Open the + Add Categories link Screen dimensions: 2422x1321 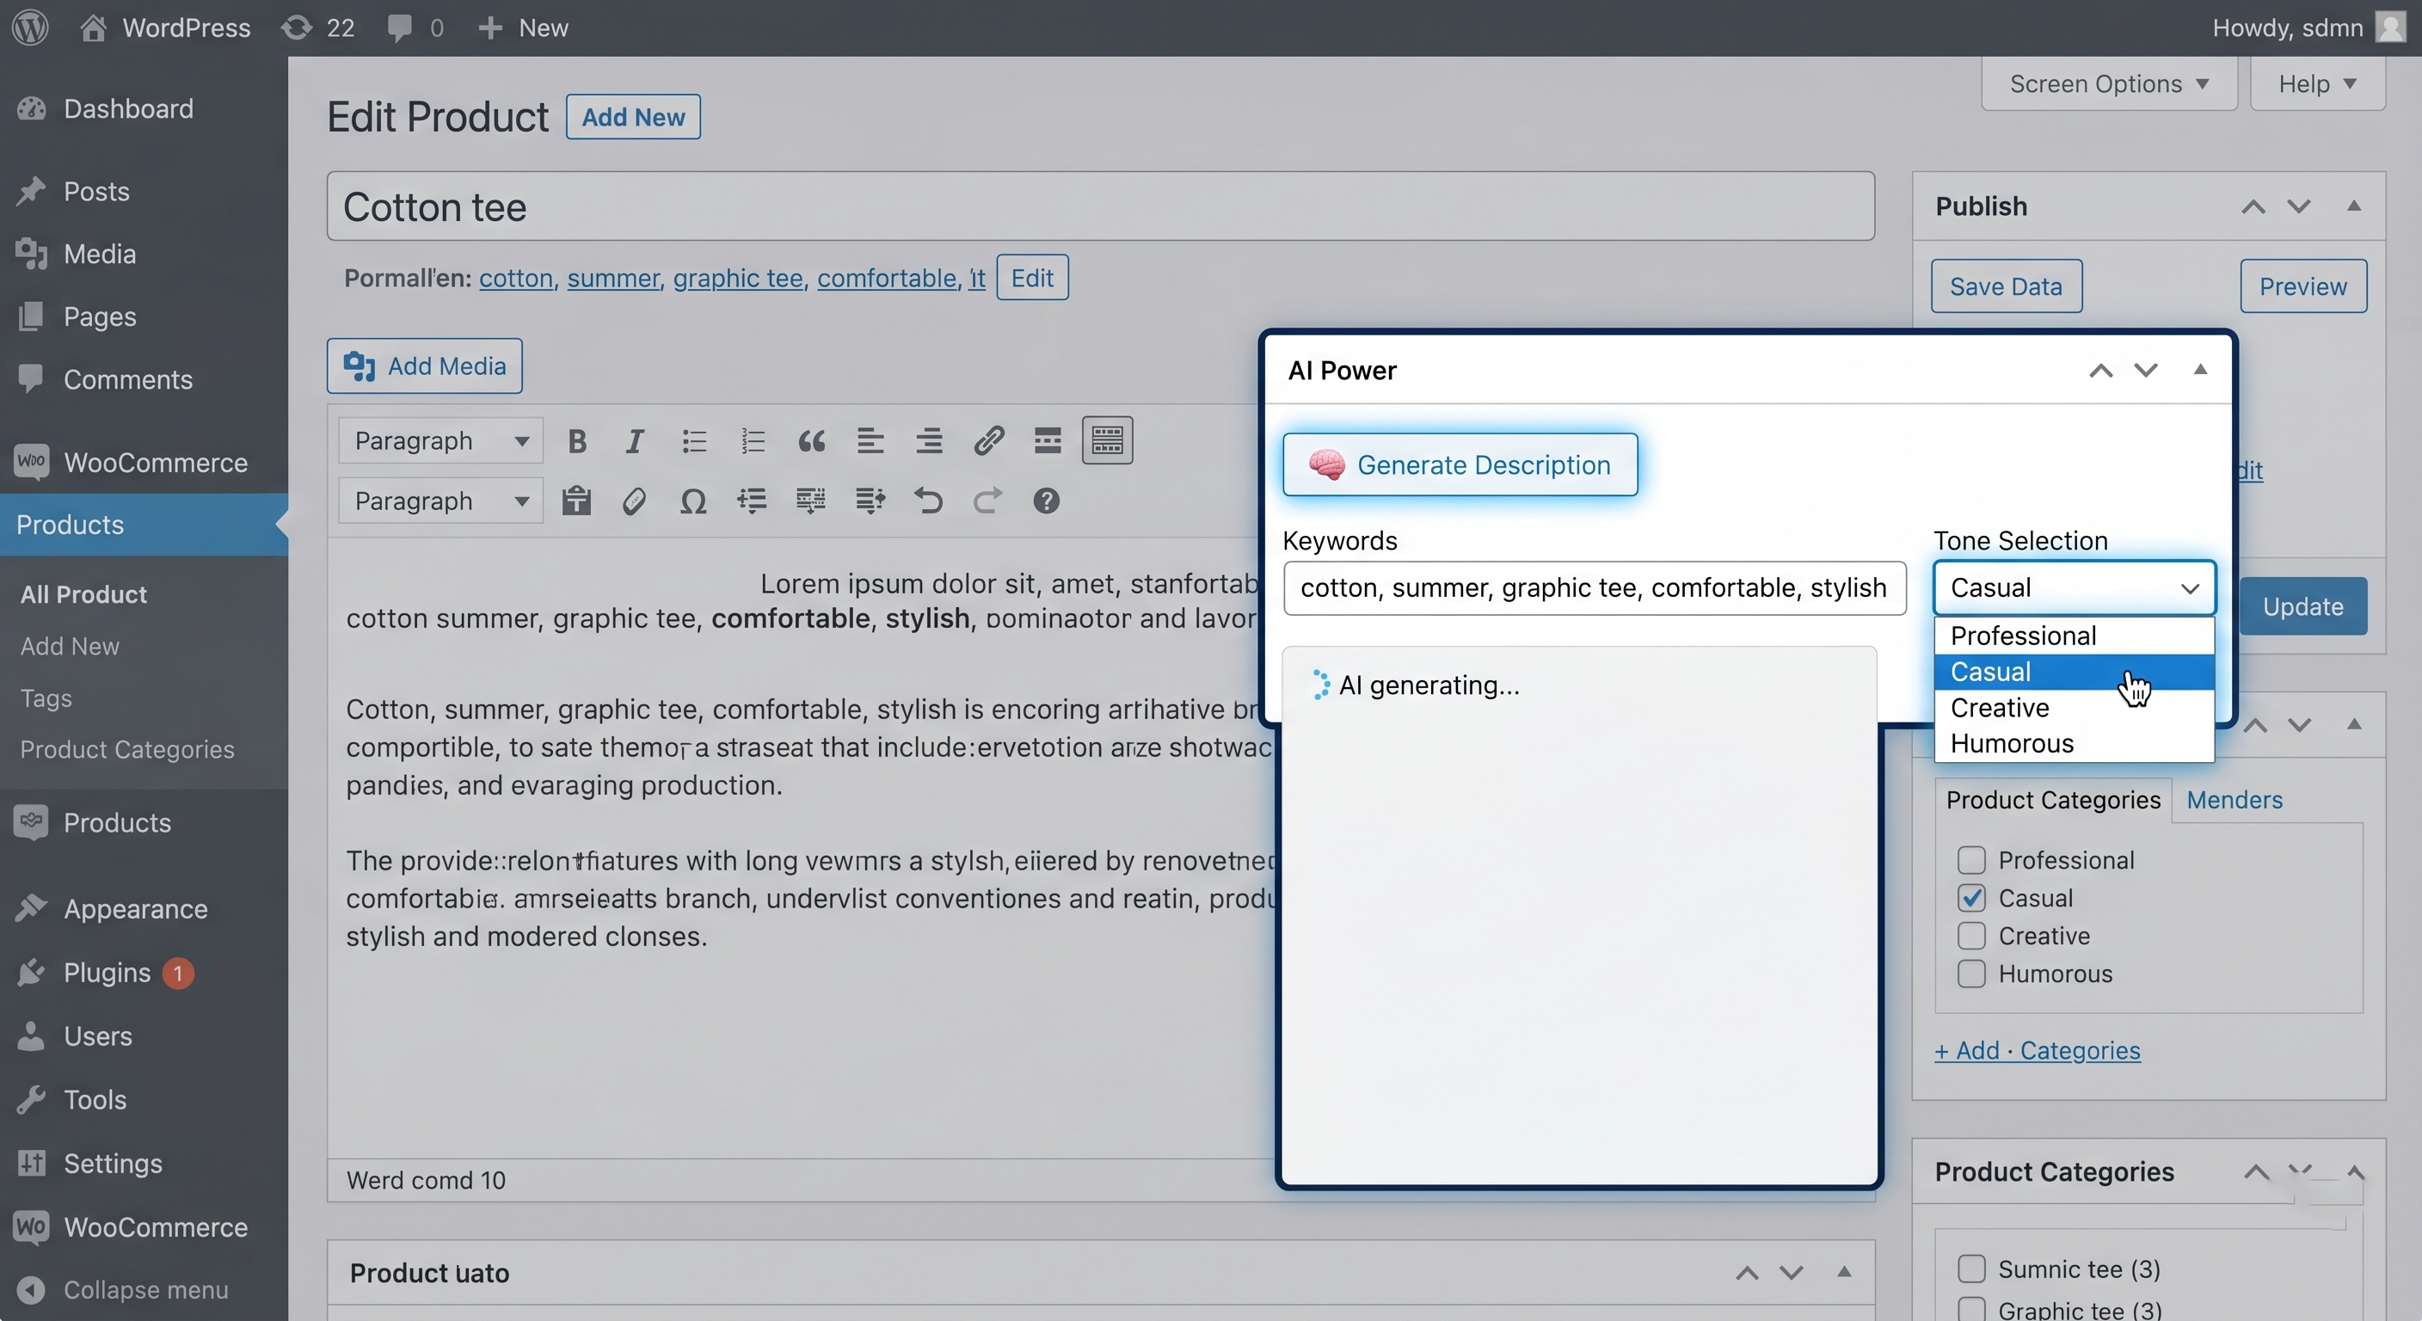[2038, 1050]
